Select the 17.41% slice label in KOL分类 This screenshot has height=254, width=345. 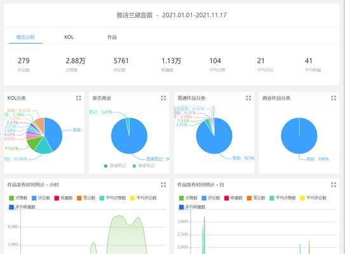pos(16,159)
